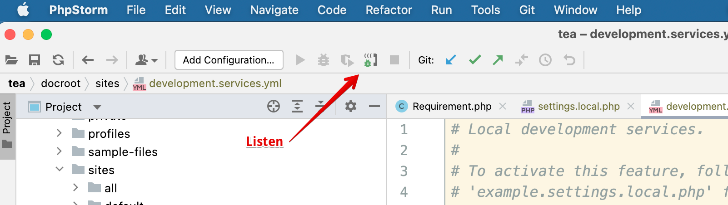Open Project panel gear options

pyautogui.click(x=351, y=107)
